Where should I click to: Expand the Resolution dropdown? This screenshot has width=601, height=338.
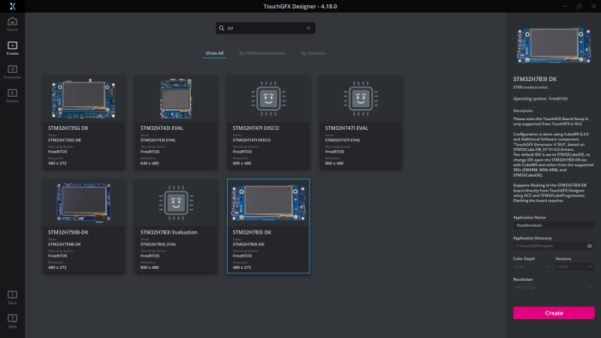click(554, 288)
